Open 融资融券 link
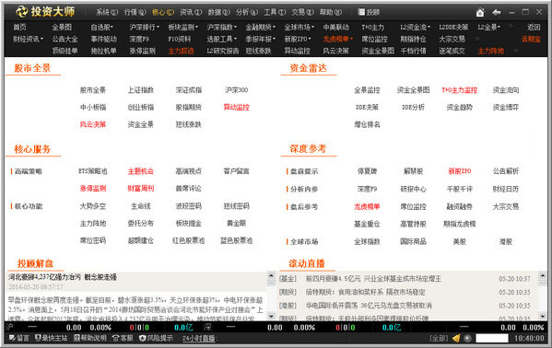 point(460,206)
